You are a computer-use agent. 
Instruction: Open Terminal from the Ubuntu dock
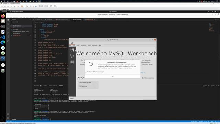click(3, 27)
